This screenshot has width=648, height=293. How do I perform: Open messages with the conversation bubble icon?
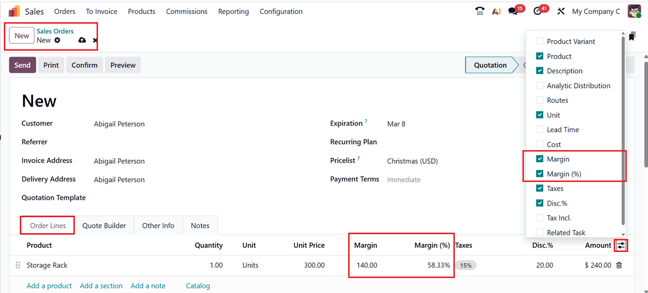point(513,11)
